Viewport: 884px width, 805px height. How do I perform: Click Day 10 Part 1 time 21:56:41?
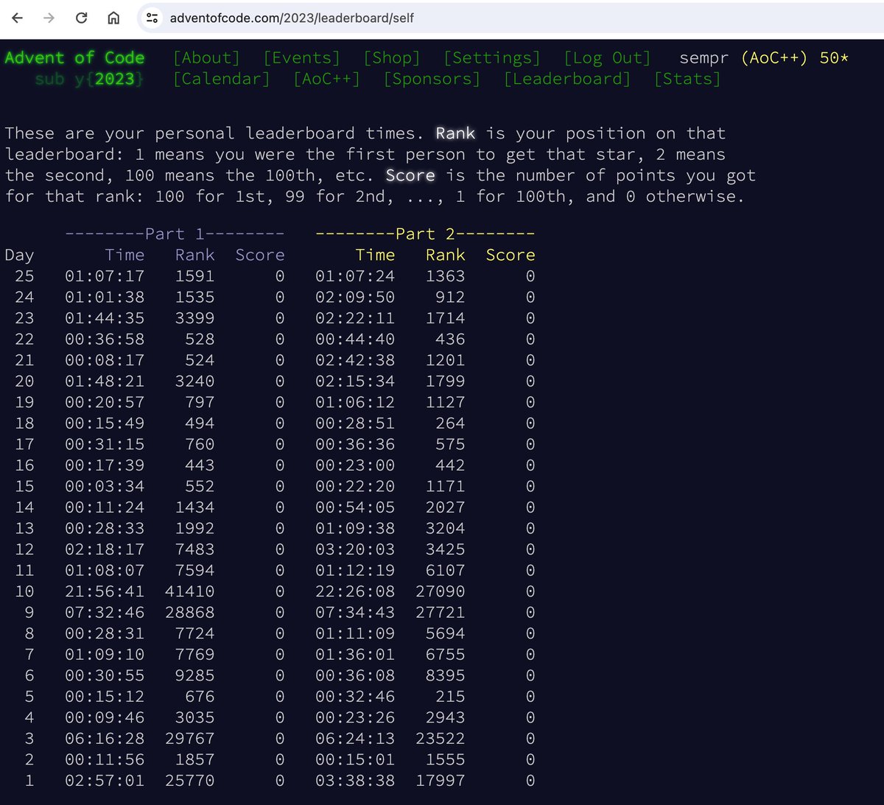coord(105,591)
